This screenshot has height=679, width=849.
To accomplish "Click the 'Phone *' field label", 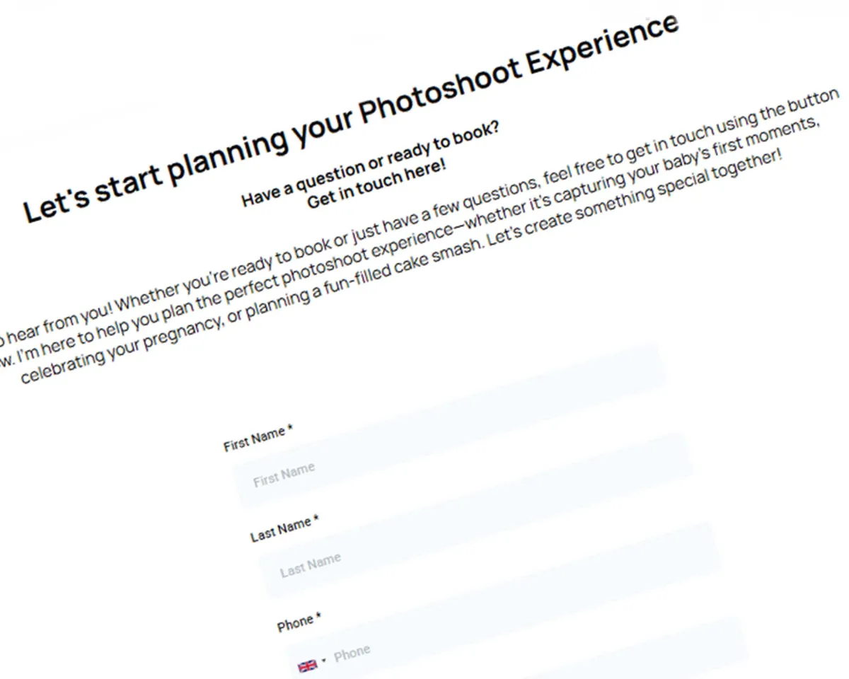I will click(299, 622).
